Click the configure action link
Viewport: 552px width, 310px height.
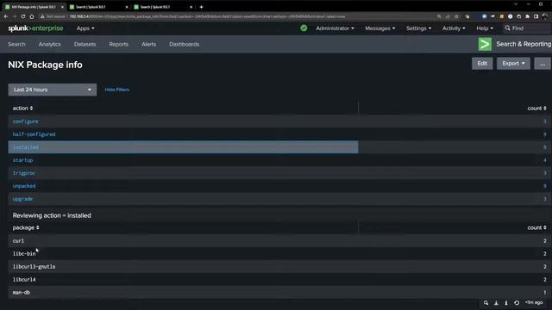click(25, 121)
